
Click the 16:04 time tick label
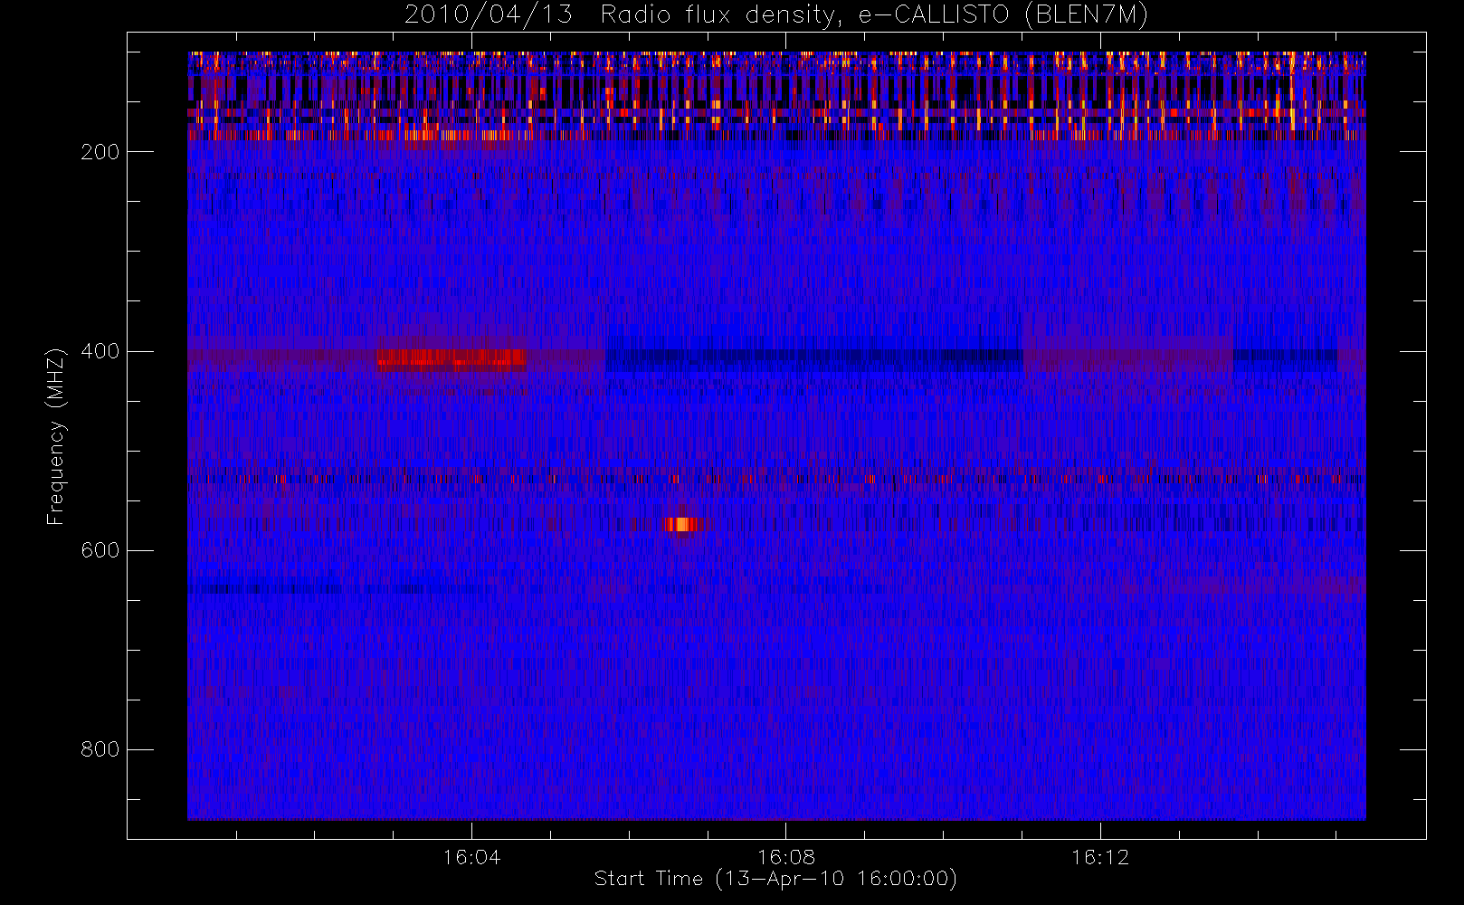click(471, 857)
